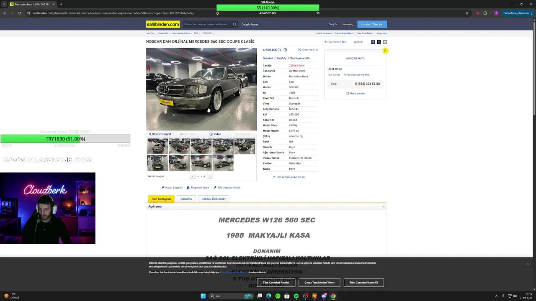Viewport: 536px width, 301px height.
Task: Open Task View on the taskbar
Action: pos(260,296)
